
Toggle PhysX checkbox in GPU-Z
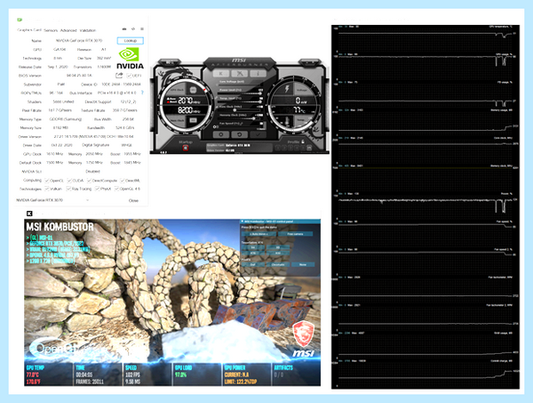97,189
